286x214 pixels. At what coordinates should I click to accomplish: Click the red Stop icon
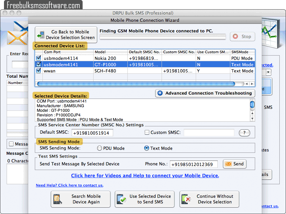236,36
